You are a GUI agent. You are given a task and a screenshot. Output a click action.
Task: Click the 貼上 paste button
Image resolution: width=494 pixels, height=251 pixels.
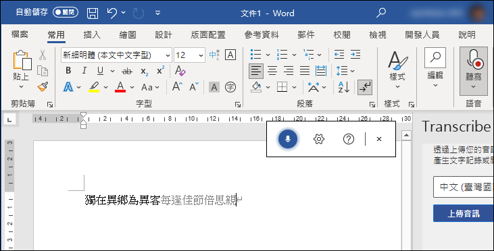coord(21,65)
